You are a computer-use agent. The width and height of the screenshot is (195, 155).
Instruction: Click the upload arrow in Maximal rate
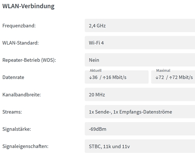point(171,77)
